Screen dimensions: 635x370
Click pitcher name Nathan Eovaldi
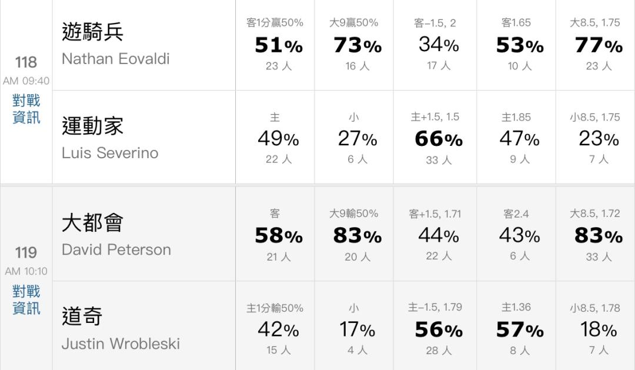115,59
